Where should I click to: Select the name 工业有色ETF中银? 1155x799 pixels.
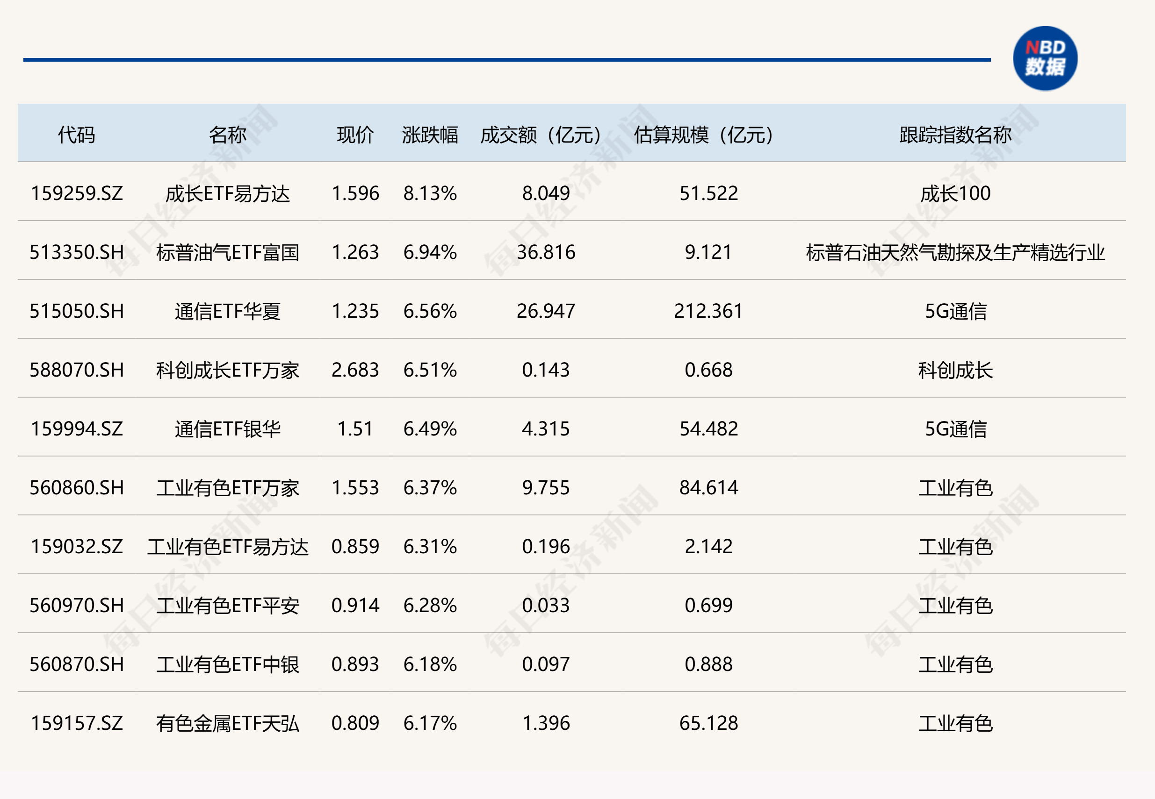(x=227, y=664)
